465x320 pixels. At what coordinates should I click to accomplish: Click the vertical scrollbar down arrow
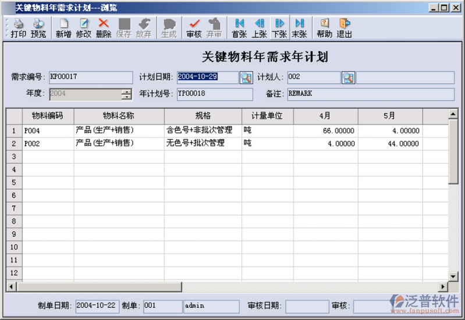pos(453,275)
